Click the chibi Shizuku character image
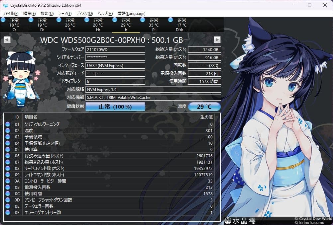This screenshot has height=225, width=333. pos(22,78)
